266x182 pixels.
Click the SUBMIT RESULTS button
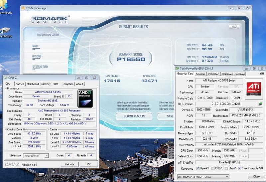coord(134,116)
